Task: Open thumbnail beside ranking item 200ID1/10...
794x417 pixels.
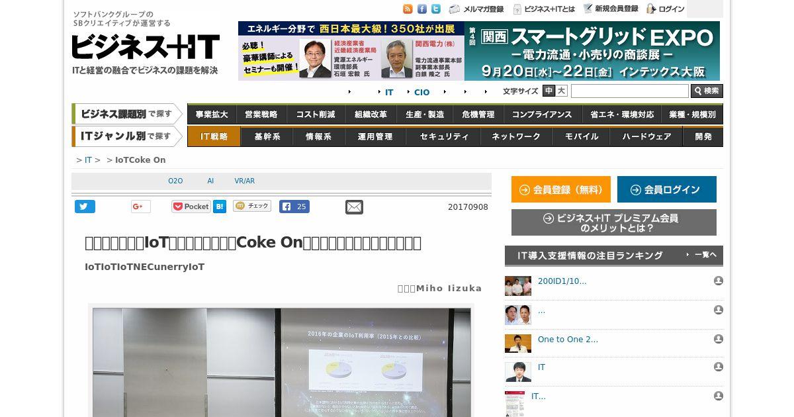Action: point(518,286)
